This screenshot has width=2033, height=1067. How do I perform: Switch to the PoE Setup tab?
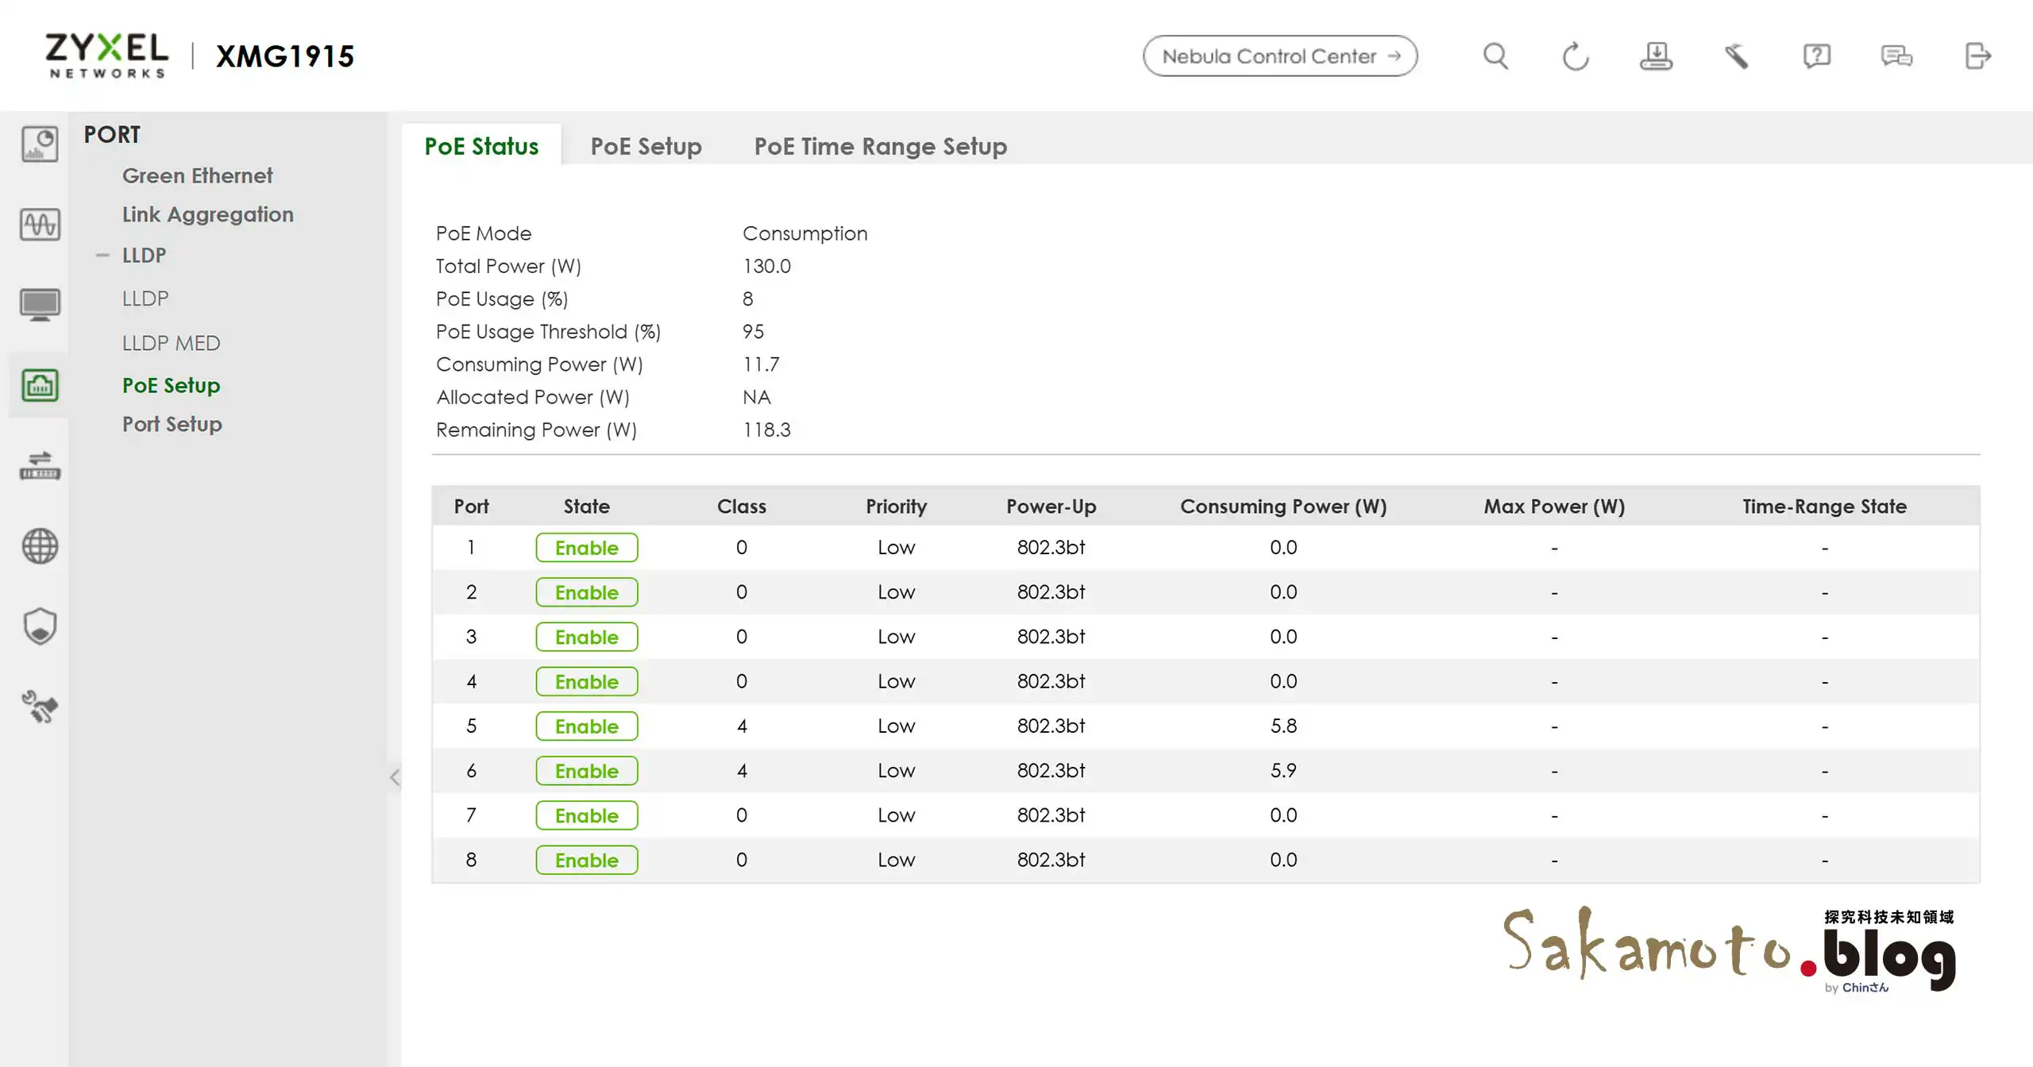point(646,147)
